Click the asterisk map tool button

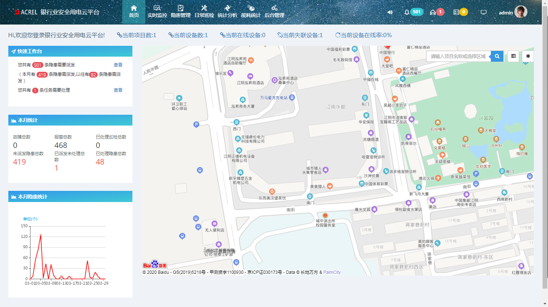tap(528, 56)
